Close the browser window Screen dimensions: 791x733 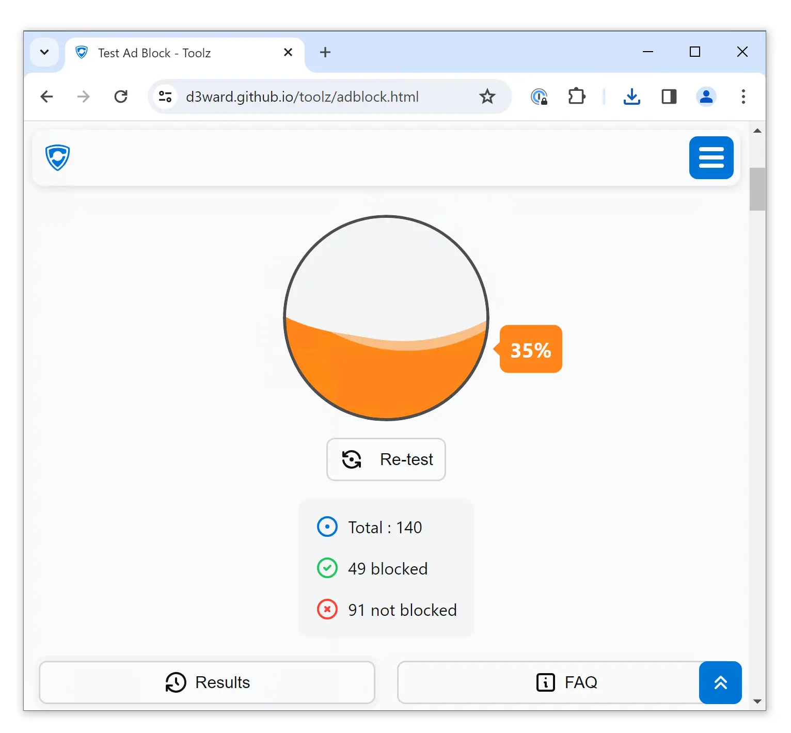coord(742,52)
